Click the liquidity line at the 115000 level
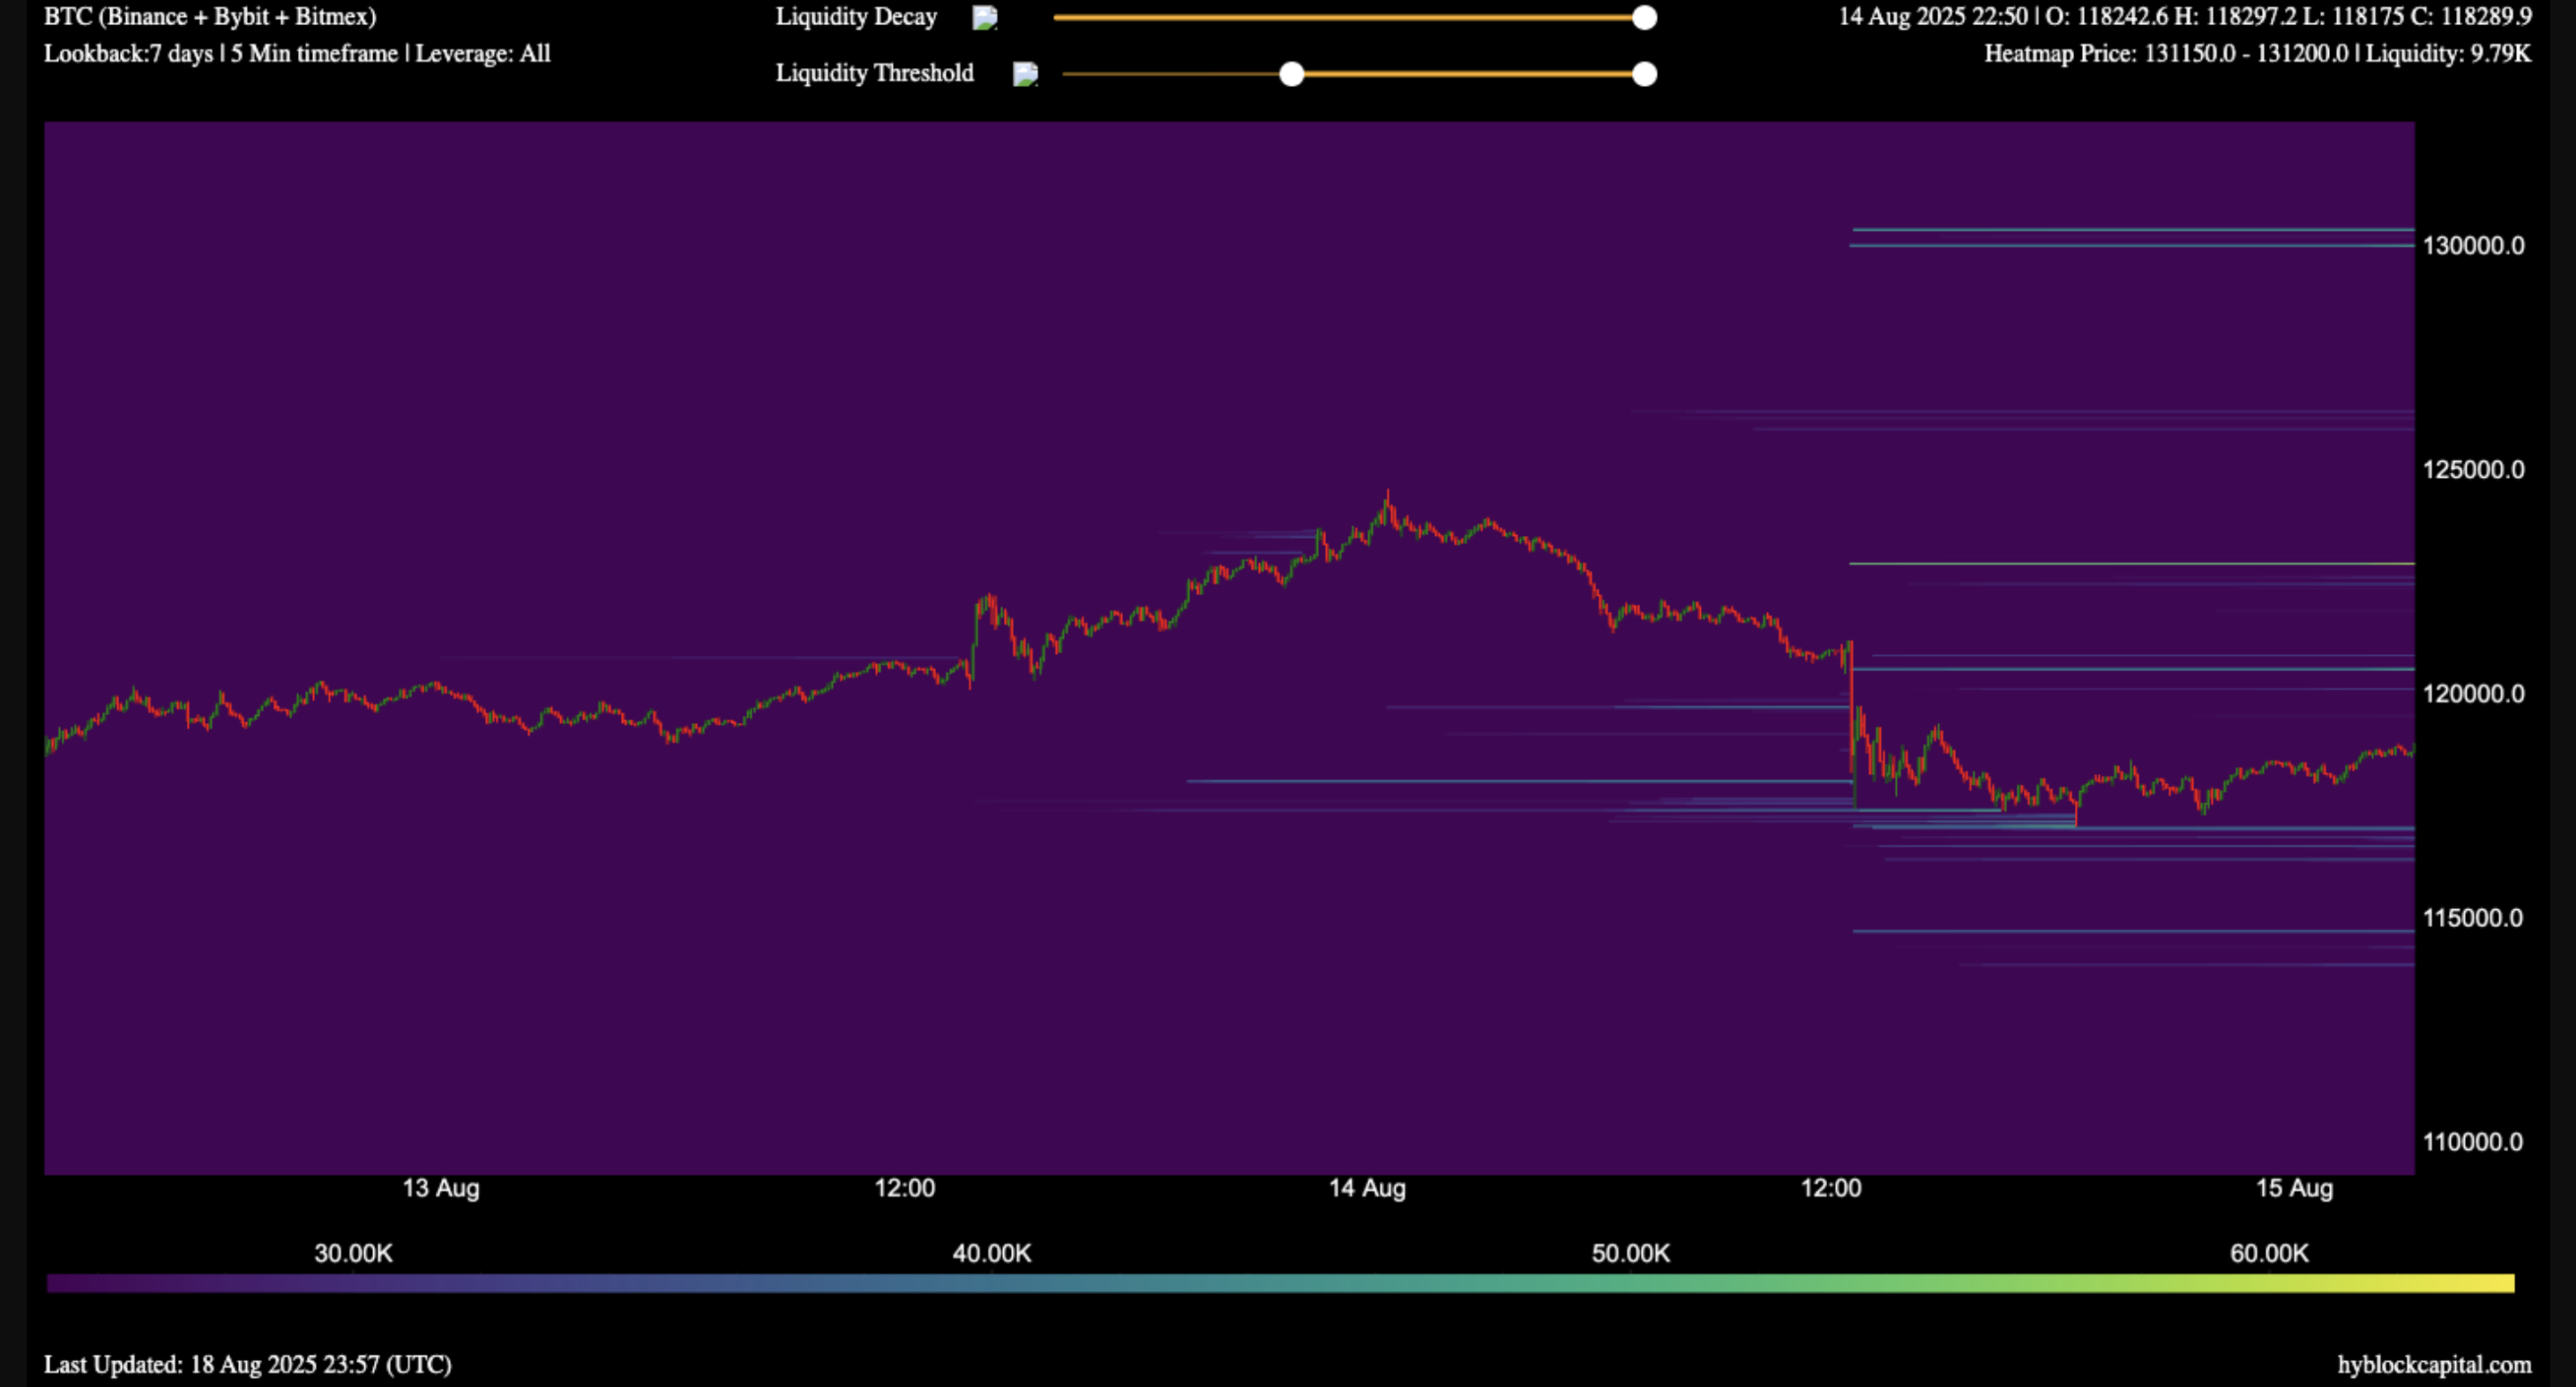The height and width of the screenshot is (1387, 2576). [x=2133, y=931]
